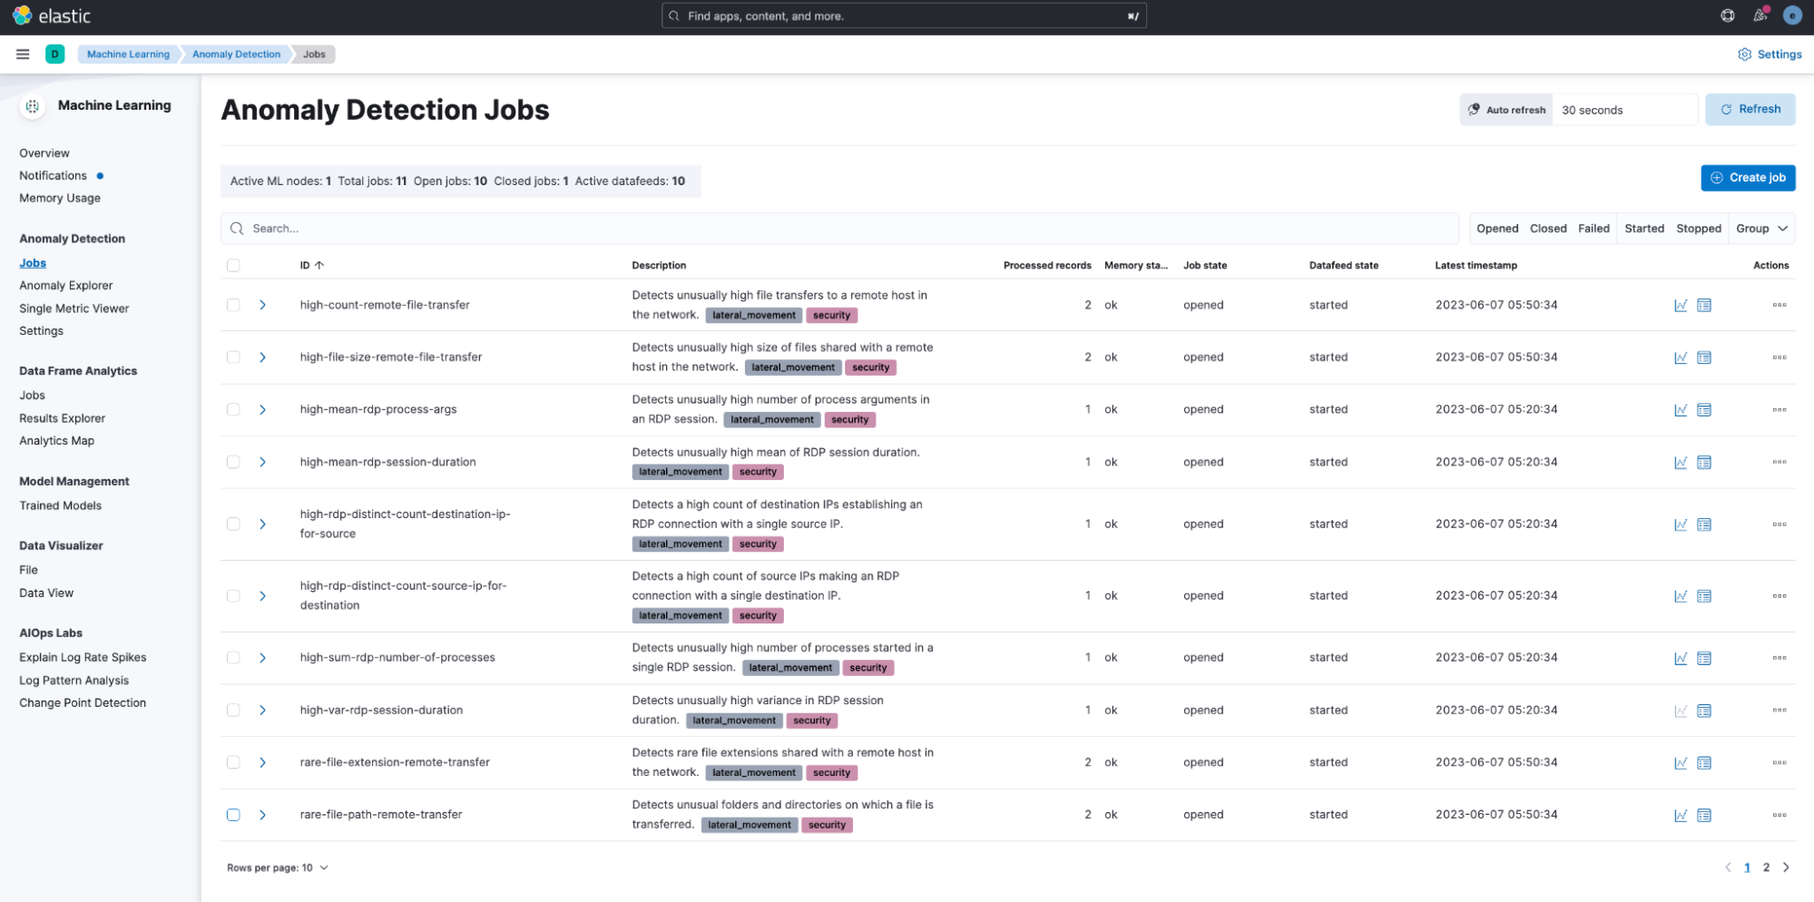Open the newsfeed notifications icon
This screenshot has height=902, width=1814.
pyautogui.click(x=1760, y=15)
